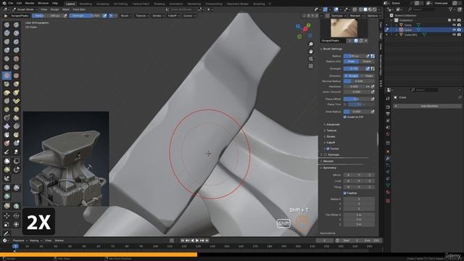Select the Grab brush tool
The height and width of the screenshot is (261, 464).
pyautogui.click(x=16, y=84)
